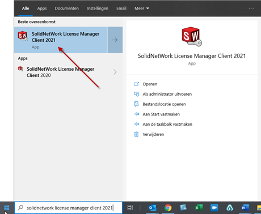Choose Aan de taakbalk vastmaken
The height and width of the screenshot is (214, 261).
(x=167, y=124)
